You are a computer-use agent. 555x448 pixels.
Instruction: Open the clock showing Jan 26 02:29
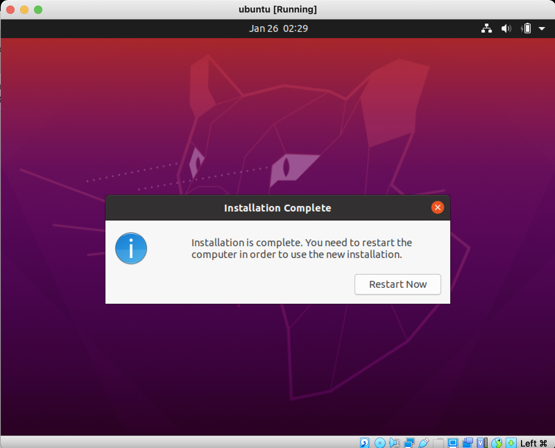coord(278,28)
